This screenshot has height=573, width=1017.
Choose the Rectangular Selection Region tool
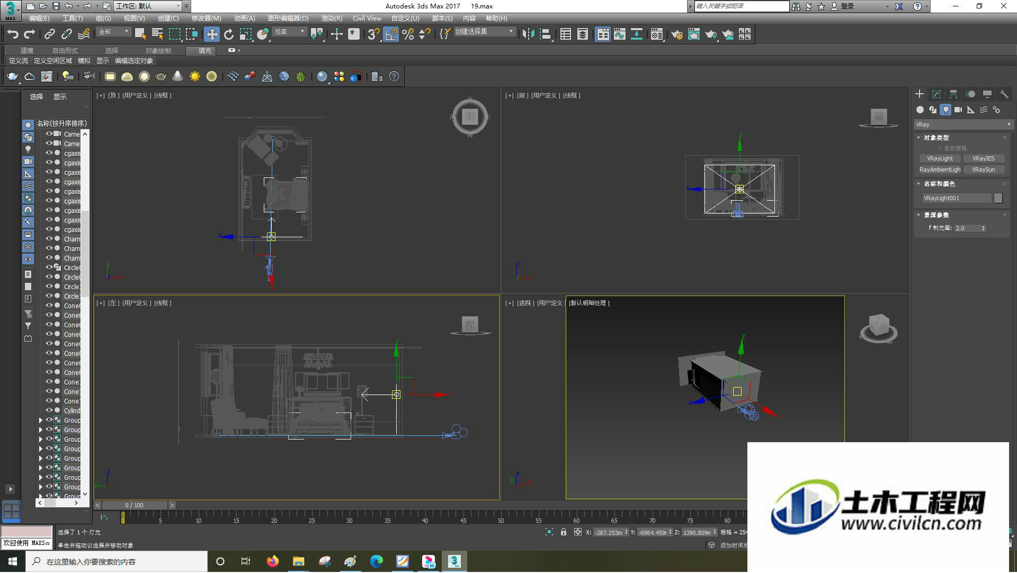174,34
